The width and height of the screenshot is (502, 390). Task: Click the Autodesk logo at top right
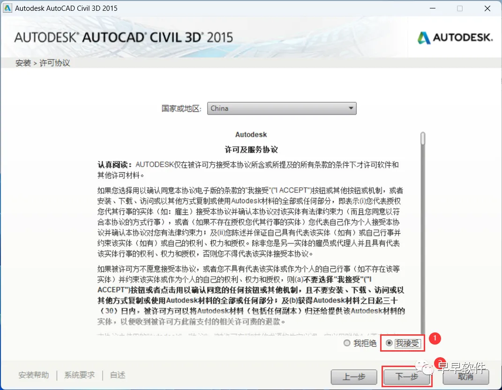click(455, 38)
